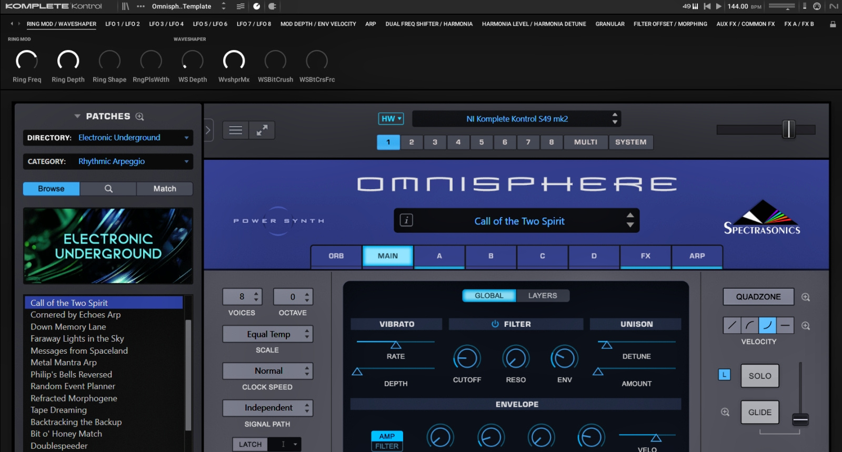Toggle the SOLO button
The height and width of the screenshot is (452, 842).
point(760,376)
